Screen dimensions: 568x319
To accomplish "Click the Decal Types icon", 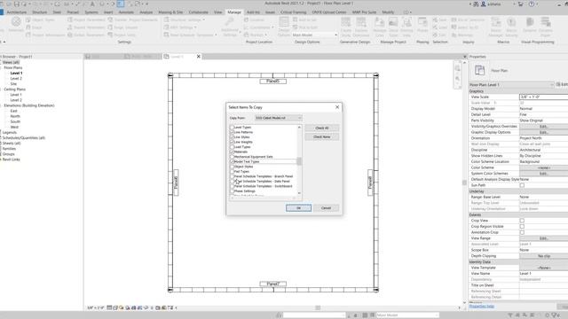I will coord(393,22).
